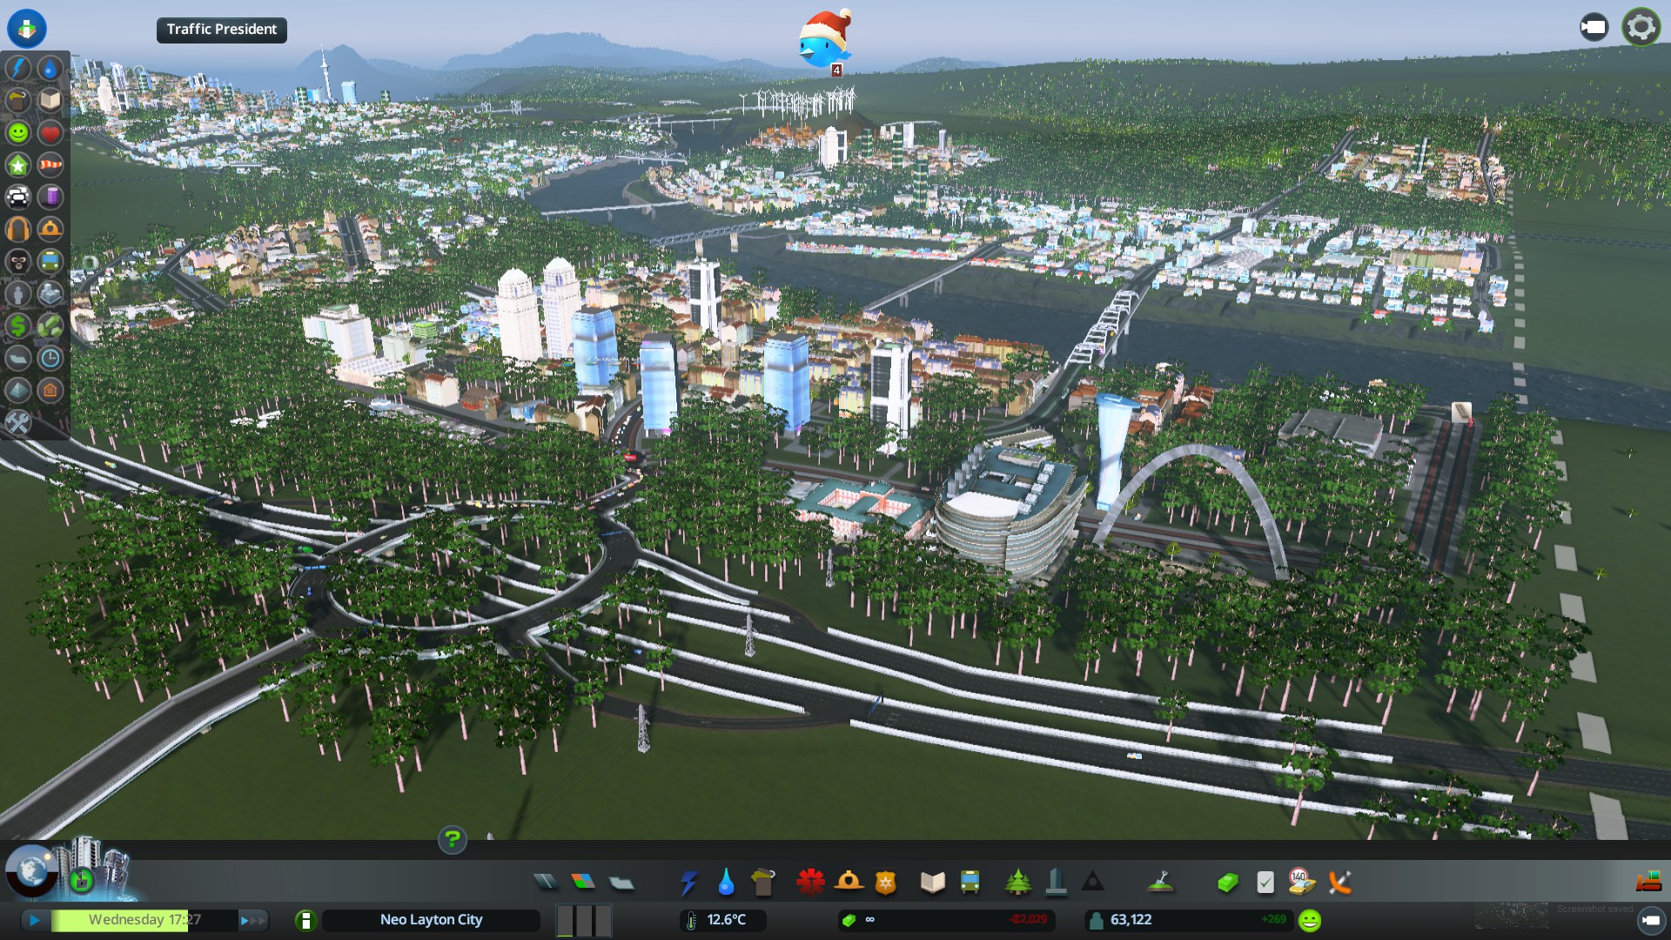
Task: Open the Water and Sewage menu
Action: (x=726, y=883)
